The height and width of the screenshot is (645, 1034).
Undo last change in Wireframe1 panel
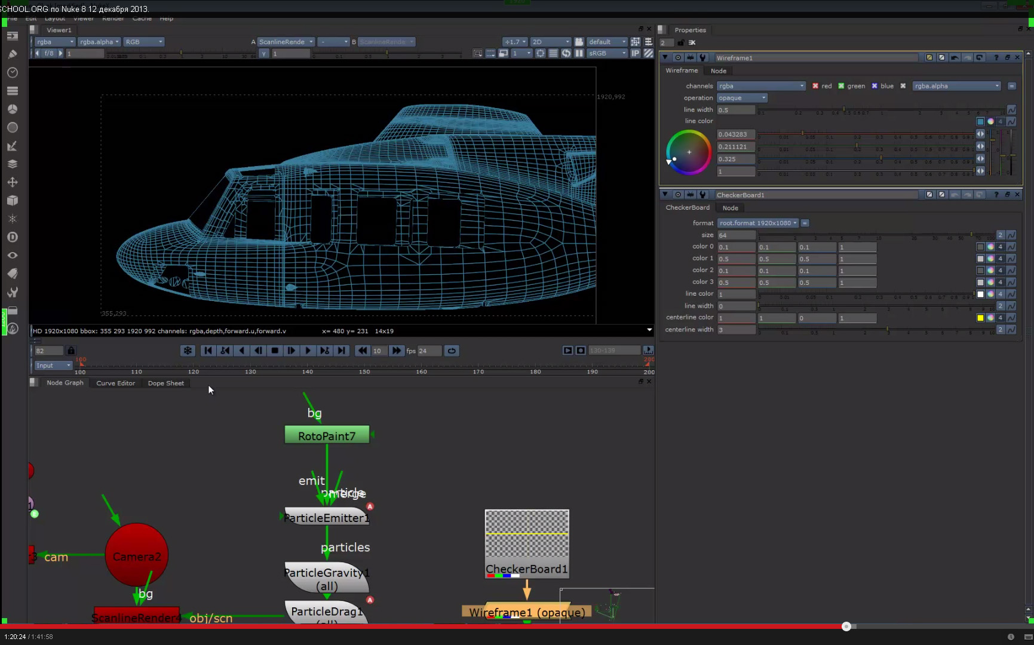pos(955,58)
